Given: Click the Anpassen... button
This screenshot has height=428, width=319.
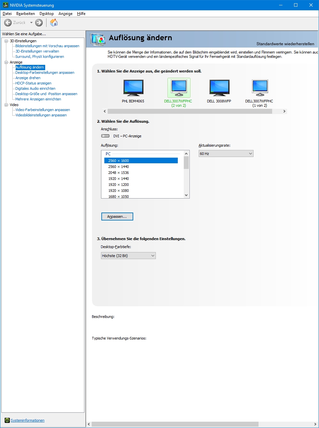Looking at the screenshot, I should (117, 216).
